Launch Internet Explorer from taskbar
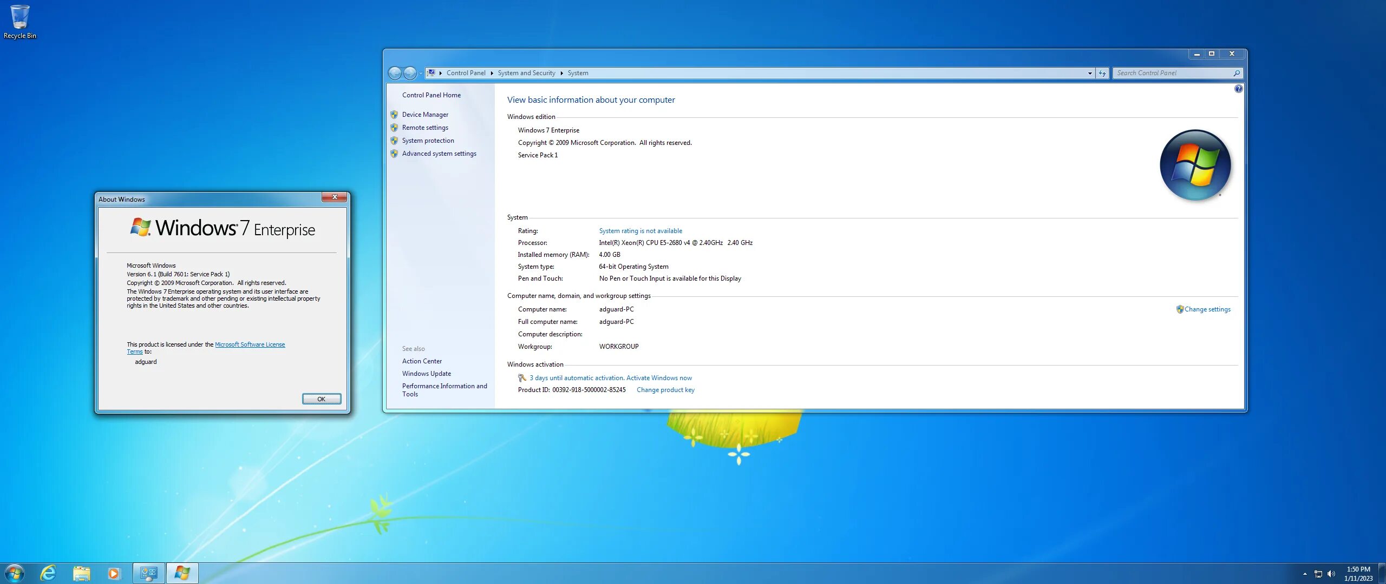Image resolution: width=1386 pixels, height=584 pixels. tap(48, 573)
